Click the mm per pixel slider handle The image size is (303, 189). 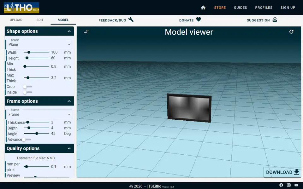tap(27, 166)
